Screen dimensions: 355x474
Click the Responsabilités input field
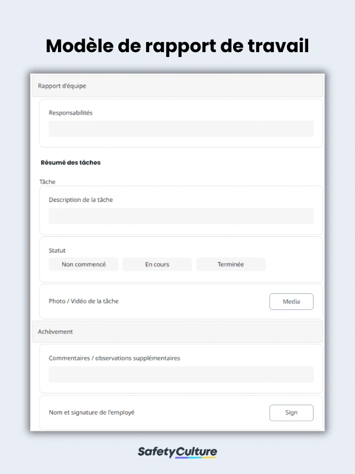tap(181, 129)
